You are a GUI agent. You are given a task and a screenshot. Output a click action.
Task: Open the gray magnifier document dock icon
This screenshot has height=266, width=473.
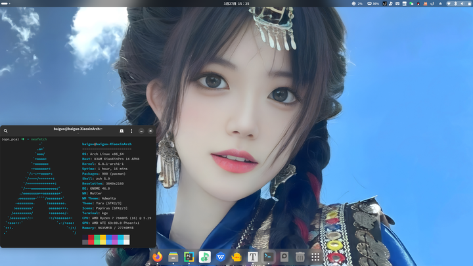tap(284, 257)
